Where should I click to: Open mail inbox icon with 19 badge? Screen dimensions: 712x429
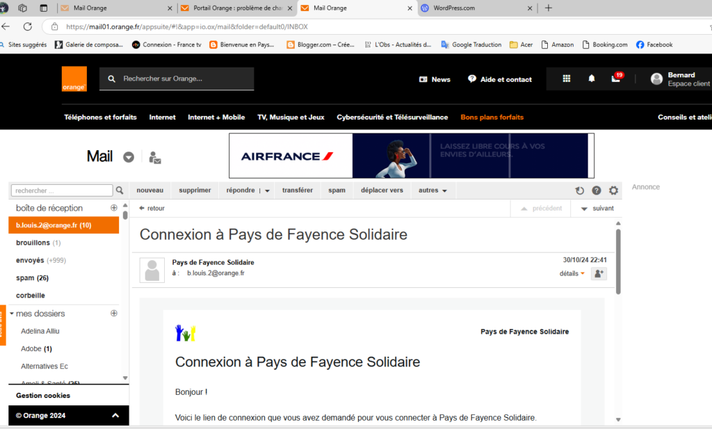(x=616, y=79)
